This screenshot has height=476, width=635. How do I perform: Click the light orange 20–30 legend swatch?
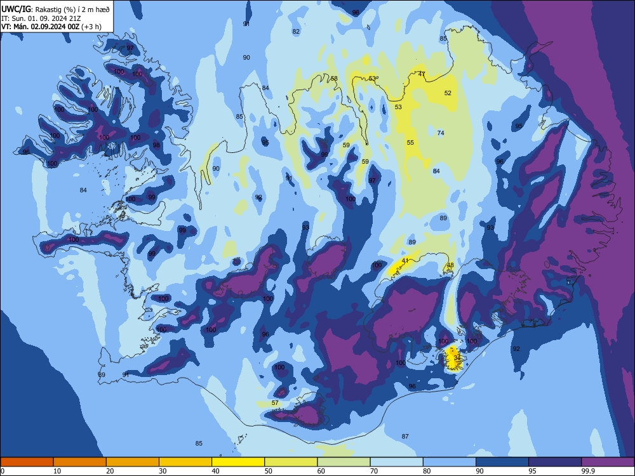pos(133,462)
